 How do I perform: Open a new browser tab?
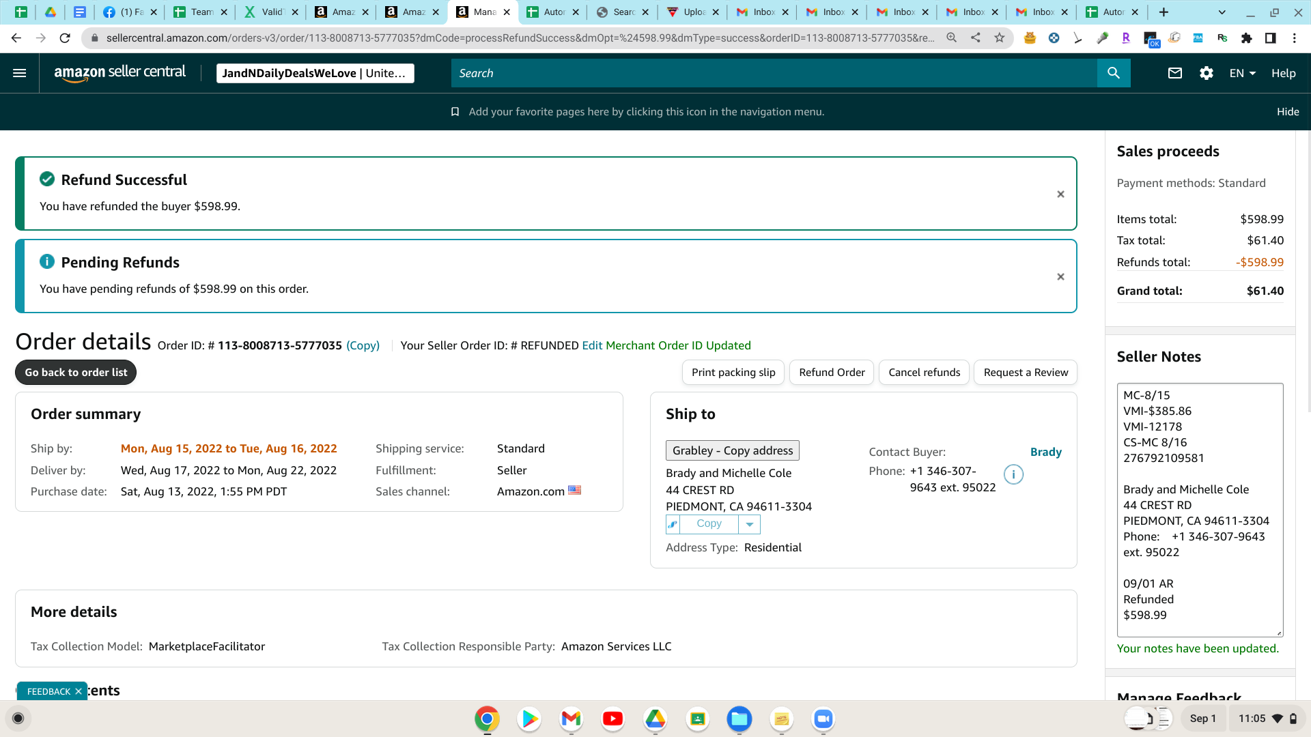tap(1164, 12)
